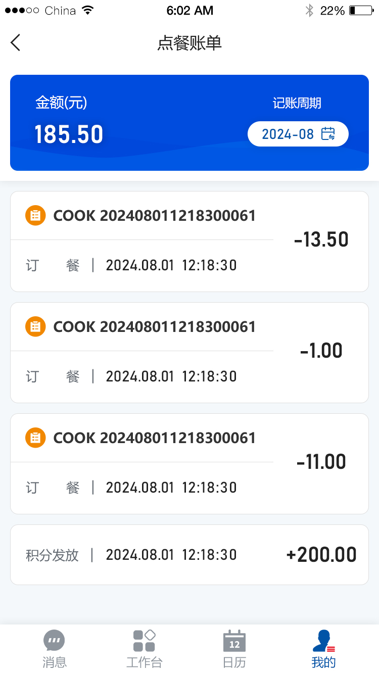Open the 积分发放 +200.00 record
The height and width of the screenshot is (674, 379).
pyautogui.click(x=189, y=555)
